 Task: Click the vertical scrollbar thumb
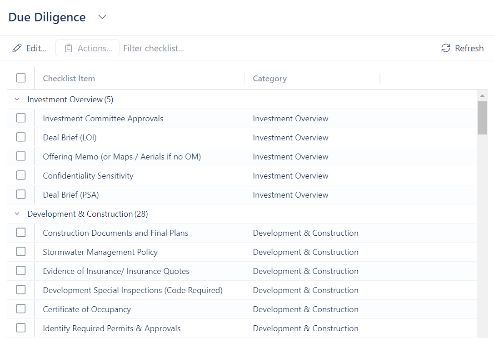[482, 118]
